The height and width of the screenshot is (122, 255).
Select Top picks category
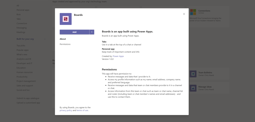[x=21, y=45]
